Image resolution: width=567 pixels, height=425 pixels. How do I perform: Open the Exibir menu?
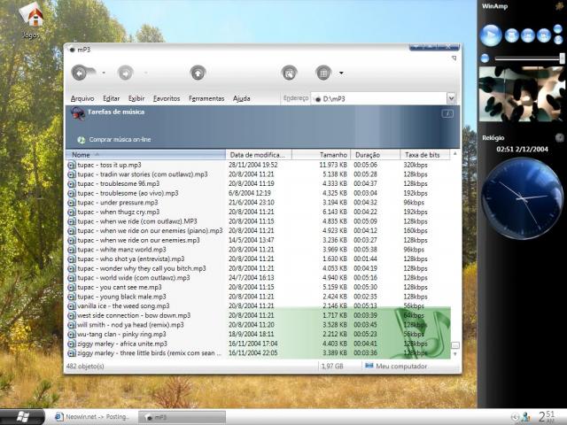coord(136,98)
